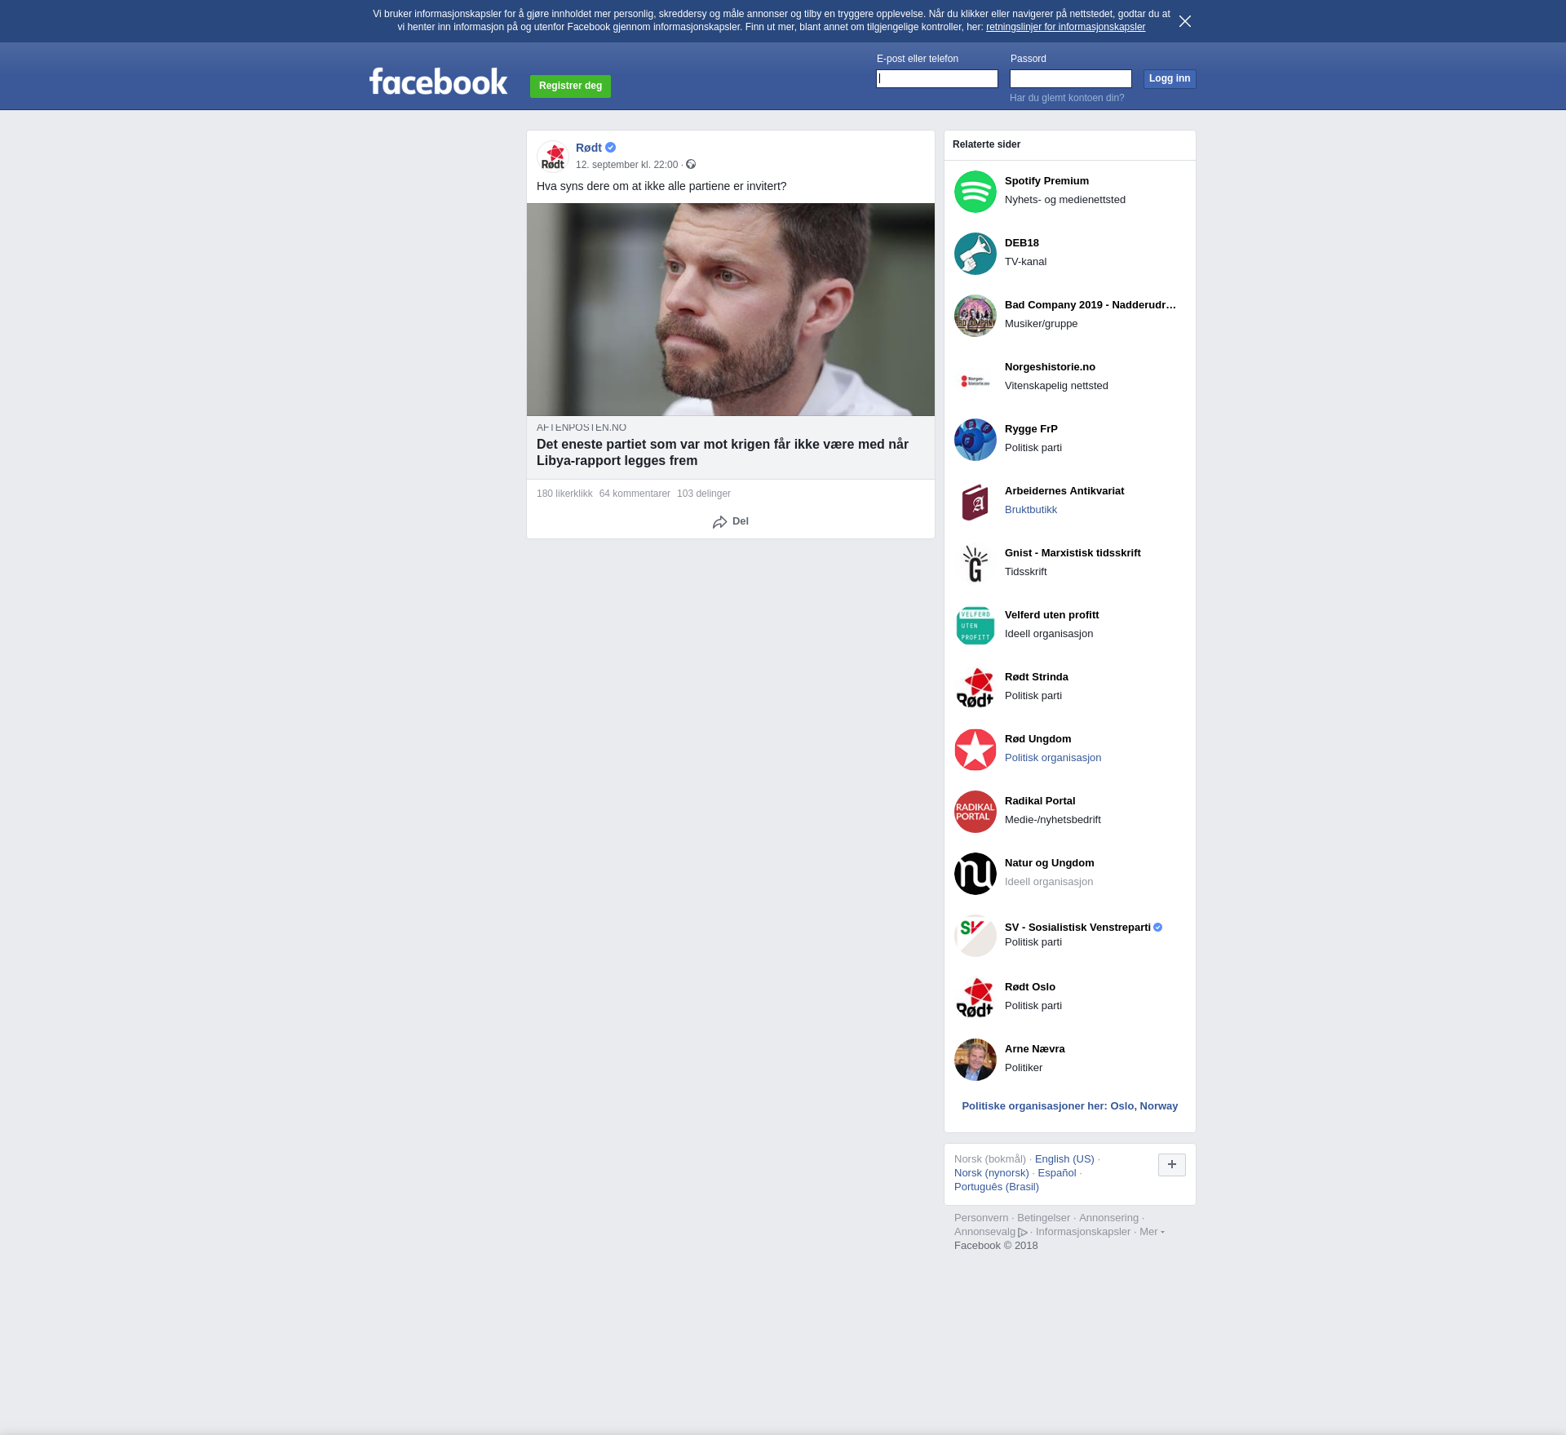Open the article photo thumbnail
The image size is (1566, 1435).
(731, 309)
